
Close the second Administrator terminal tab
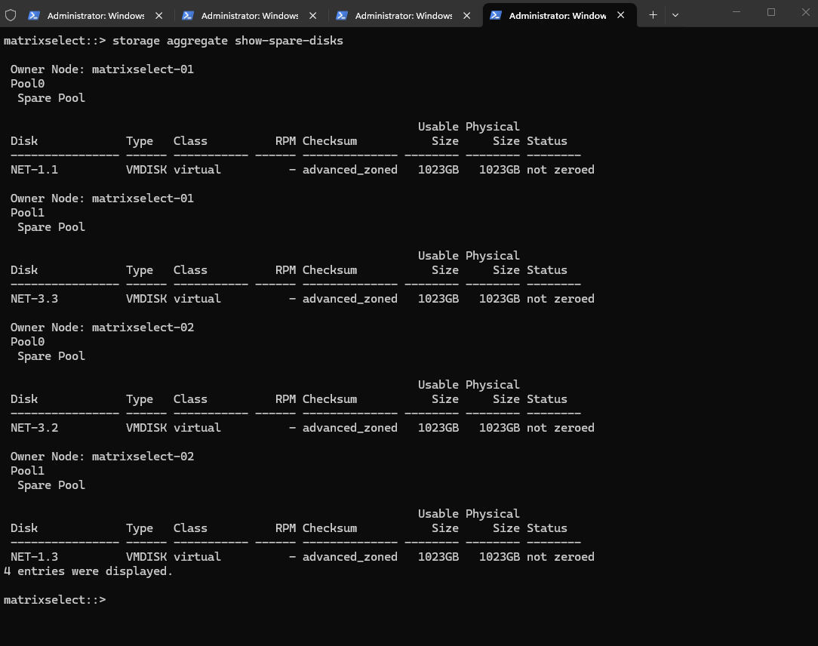point(312,15)
